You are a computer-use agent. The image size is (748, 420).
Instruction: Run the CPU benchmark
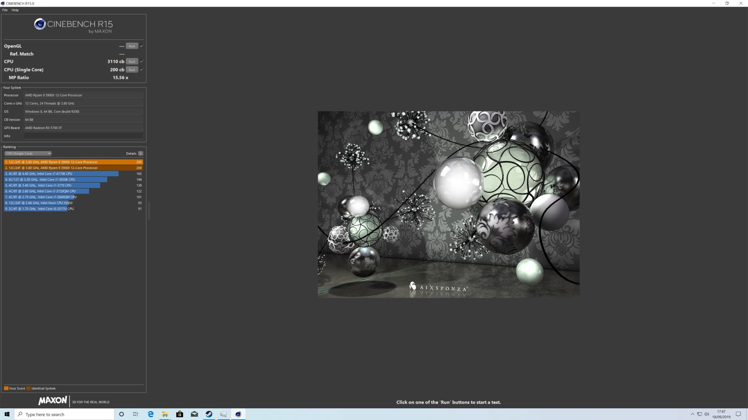(132, 61)
